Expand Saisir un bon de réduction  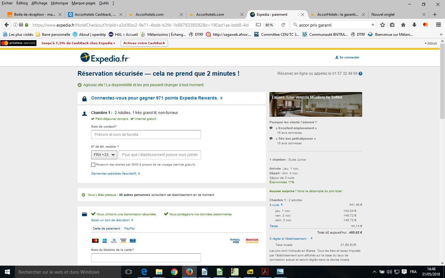coord(112,220)
